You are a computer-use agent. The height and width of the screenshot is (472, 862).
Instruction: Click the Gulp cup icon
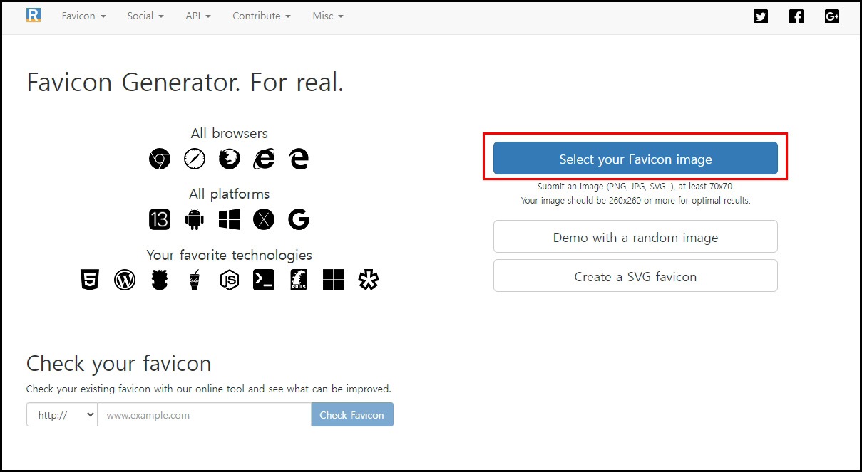click(x=195, y=280)
